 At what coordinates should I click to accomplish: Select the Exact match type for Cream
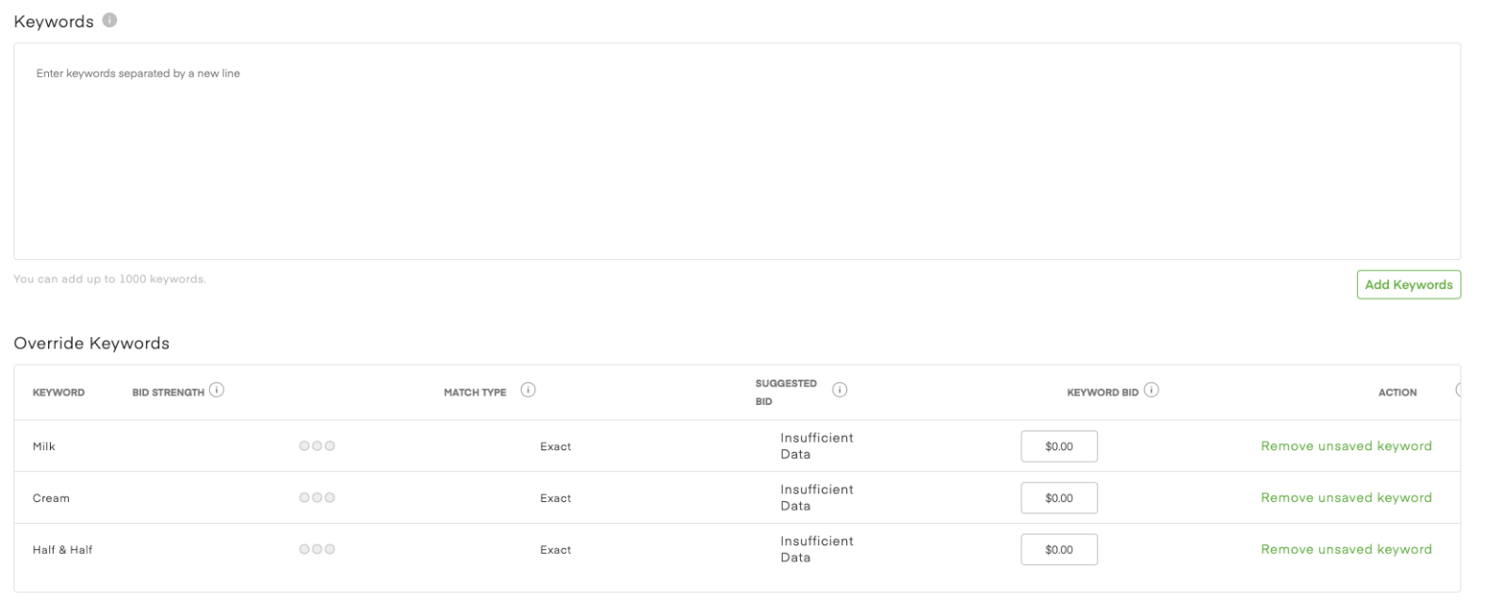point(555,499)
